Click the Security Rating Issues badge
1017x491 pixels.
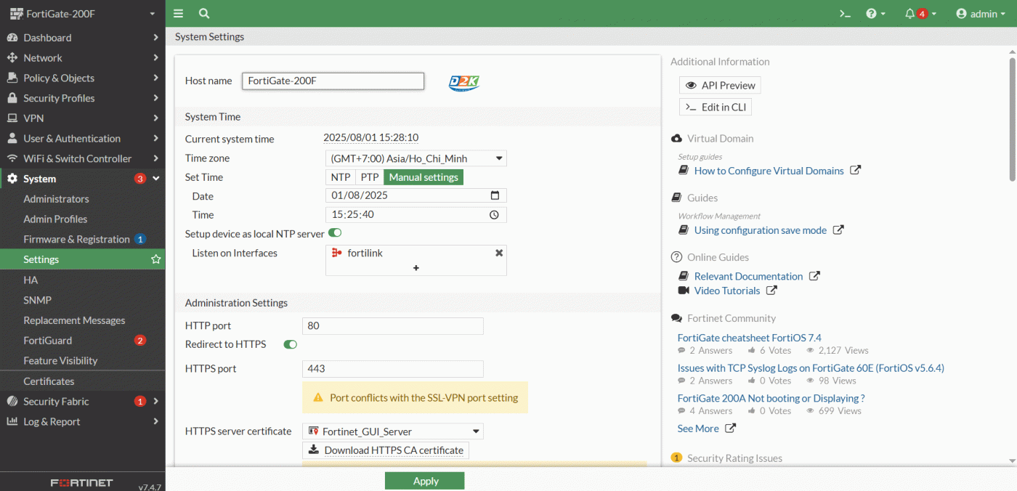tap(676, 458)
